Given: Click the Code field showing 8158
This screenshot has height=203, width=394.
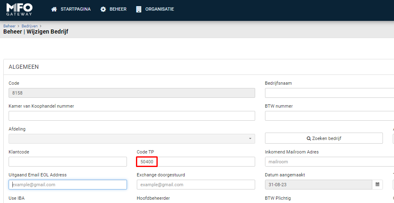Looking at the screenshot, I should (x=131, y=93).
